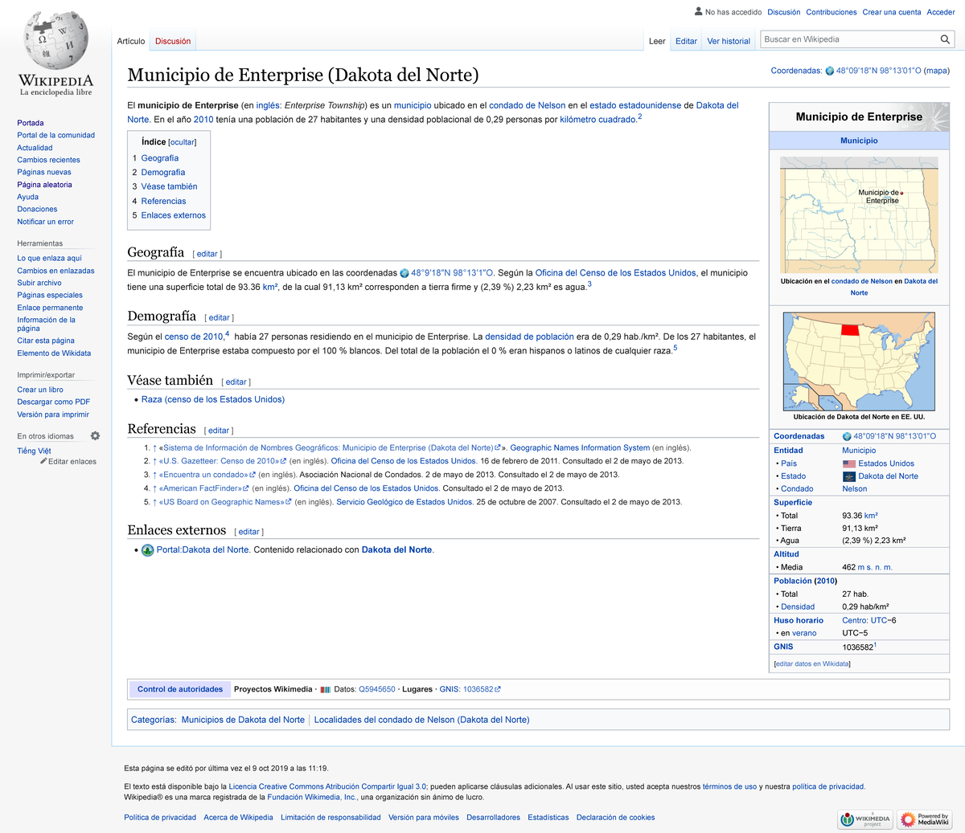Click the Nelson county location map thumbnail
Viewport: 965px width, 833px height.
coord(858,215)
